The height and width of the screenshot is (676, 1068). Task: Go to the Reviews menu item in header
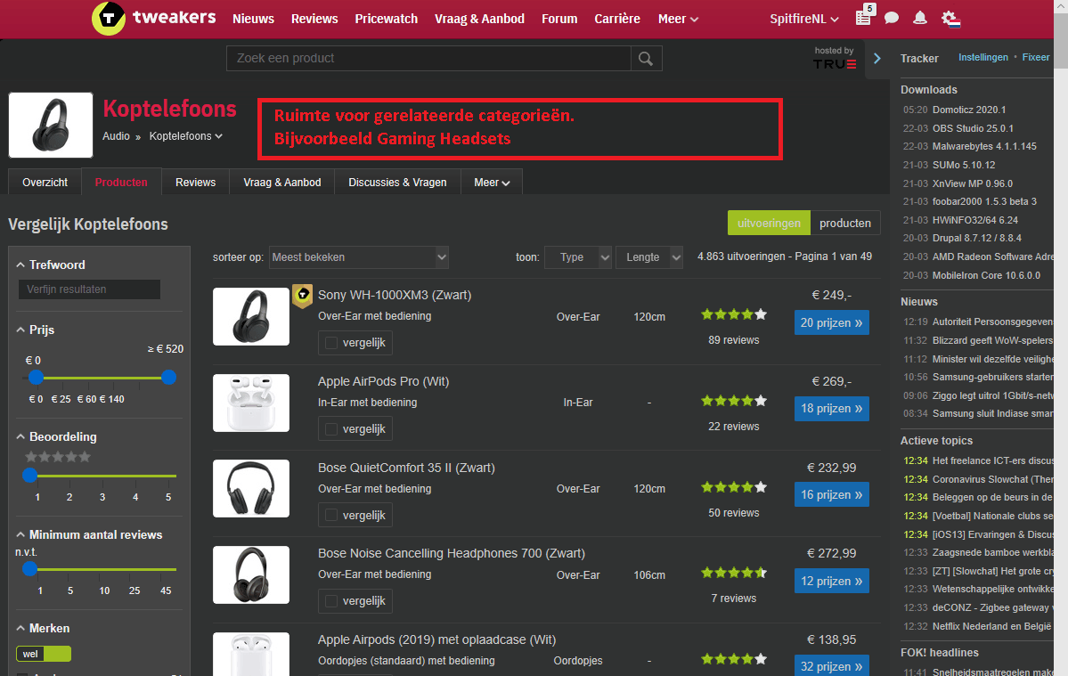click(314, 19)
